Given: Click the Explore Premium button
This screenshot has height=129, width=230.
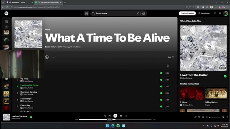Looking at the screenshot, I should click(187, 14).
